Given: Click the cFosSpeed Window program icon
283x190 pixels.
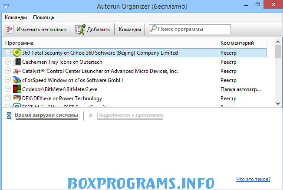Looking at the screenshot, I should tap(17, 80).
